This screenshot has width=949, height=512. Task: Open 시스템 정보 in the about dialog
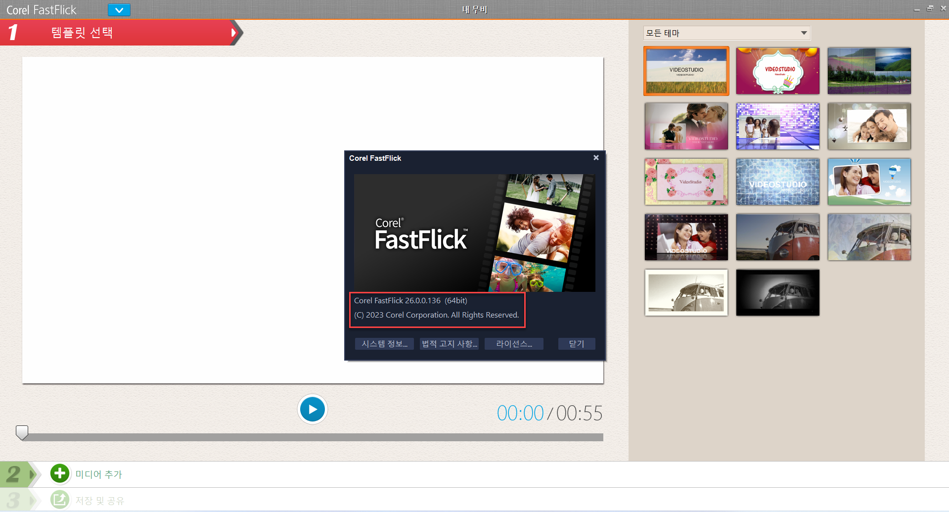384,344
